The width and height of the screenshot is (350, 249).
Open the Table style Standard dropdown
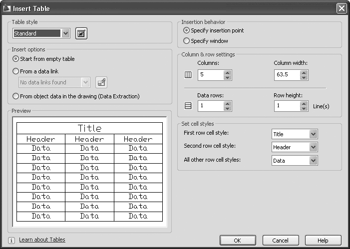(x=66, y=33)
